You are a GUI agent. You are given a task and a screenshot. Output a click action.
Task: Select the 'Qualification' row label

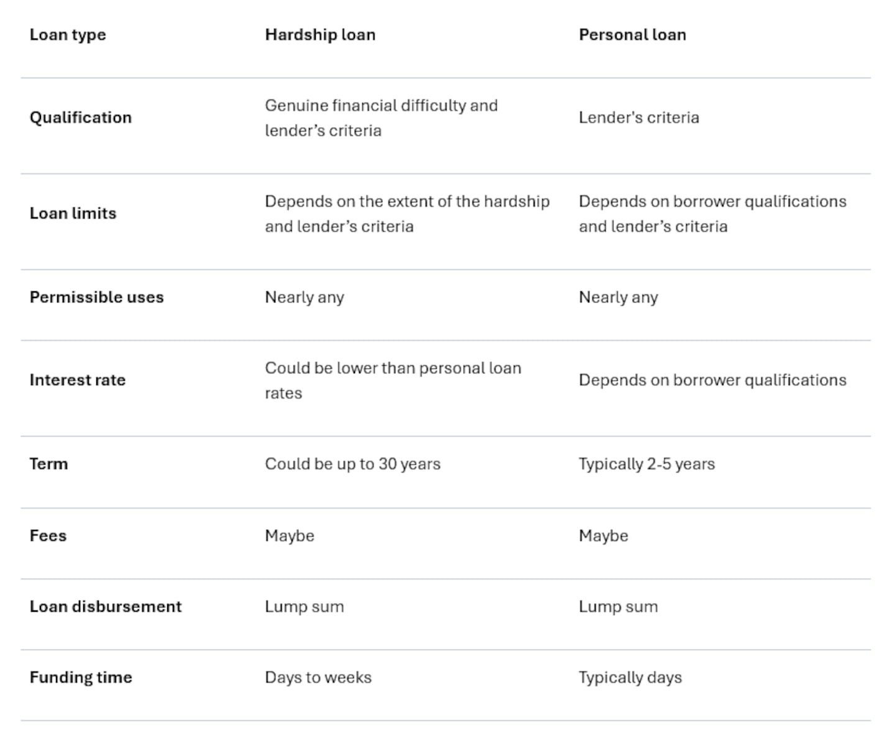coord(81,118)
